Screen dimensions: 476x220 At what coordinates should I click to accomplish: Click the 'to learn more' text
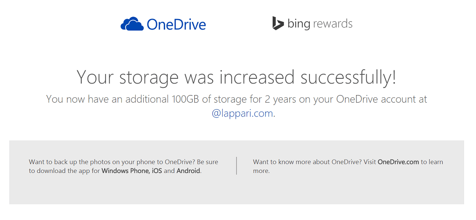(348, 166)
